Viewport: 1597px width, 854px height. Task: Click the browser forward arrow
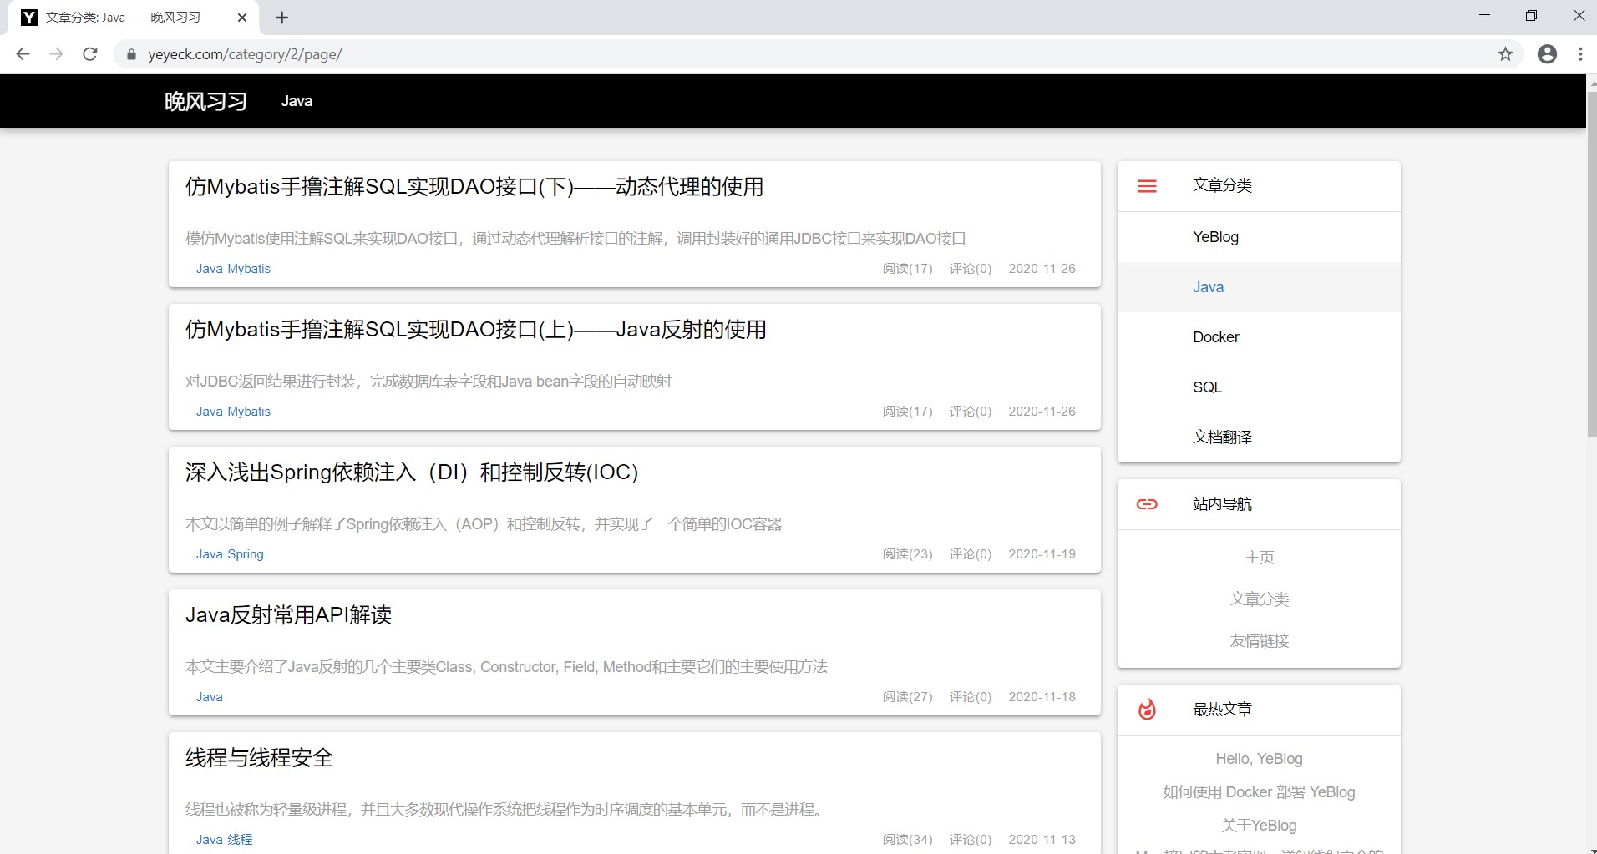tap(56, 54)
